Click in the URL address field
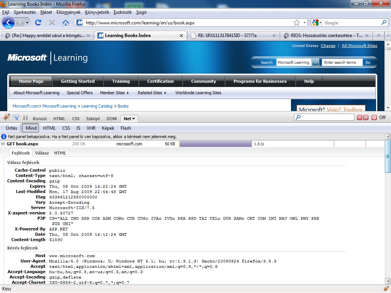Screen dimensions: 391x293 coord(188,23)
